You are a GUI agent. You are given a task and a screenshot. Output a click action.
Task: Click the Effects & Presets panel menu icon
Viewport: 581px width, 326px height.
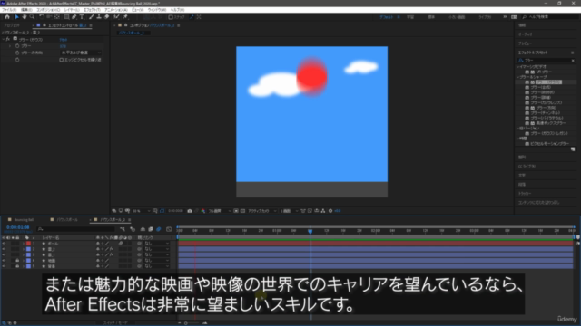tap(573, 53)
